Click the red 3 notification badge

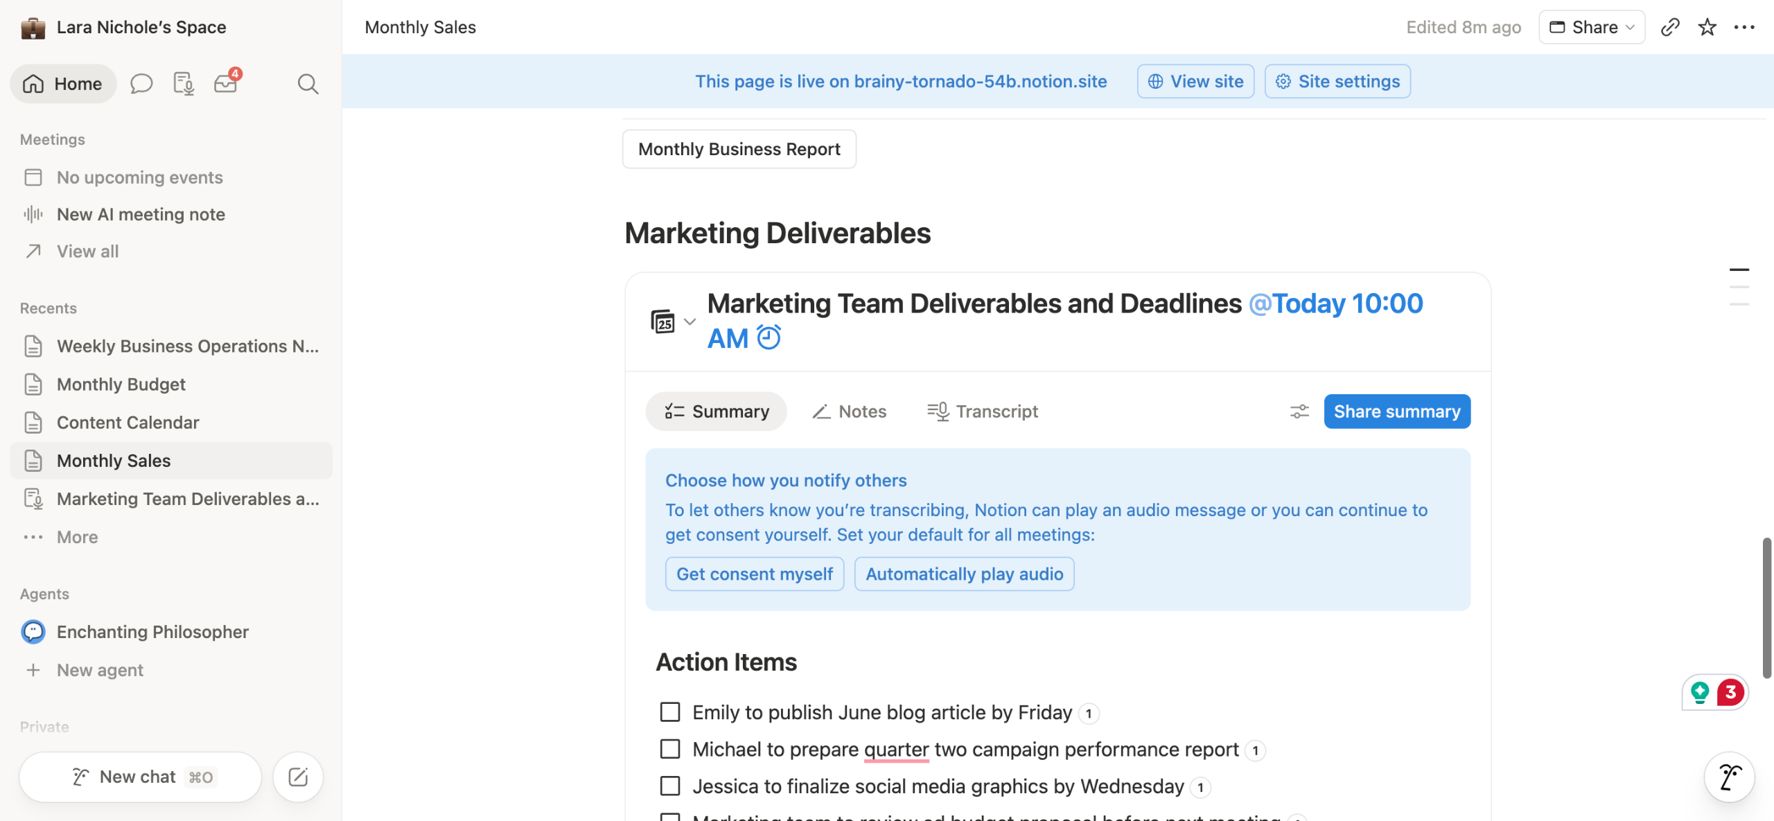tap(1730, 692)
